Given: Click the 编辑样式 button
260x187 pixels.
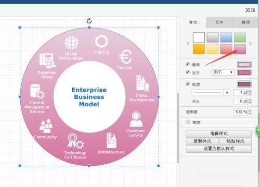Looking at the screenshot, I should [x=219, y=134].
